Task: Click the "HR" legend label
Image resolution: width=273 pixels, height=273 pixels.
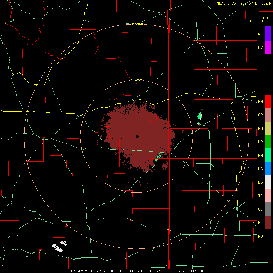Action: 260,142
